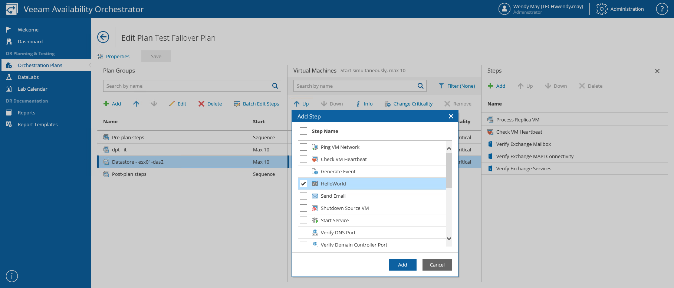Click the Process Replica VM step icon
Viewport: 674px width, 288px height.
click(x=490, y=120)
